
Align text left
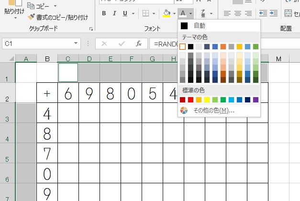(x=227, y=13)
